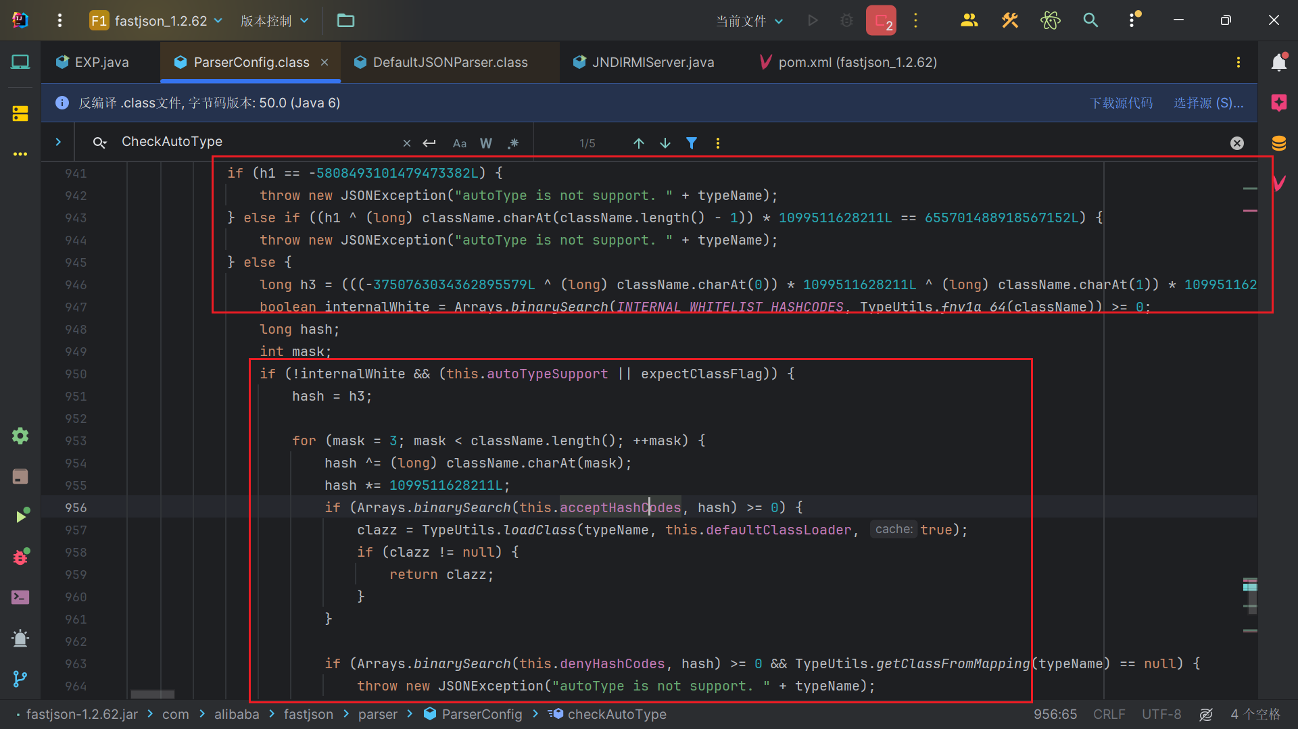Open the 版本控制 version control dropdown
Screen dimensions: 1298x729
(274, 20)
